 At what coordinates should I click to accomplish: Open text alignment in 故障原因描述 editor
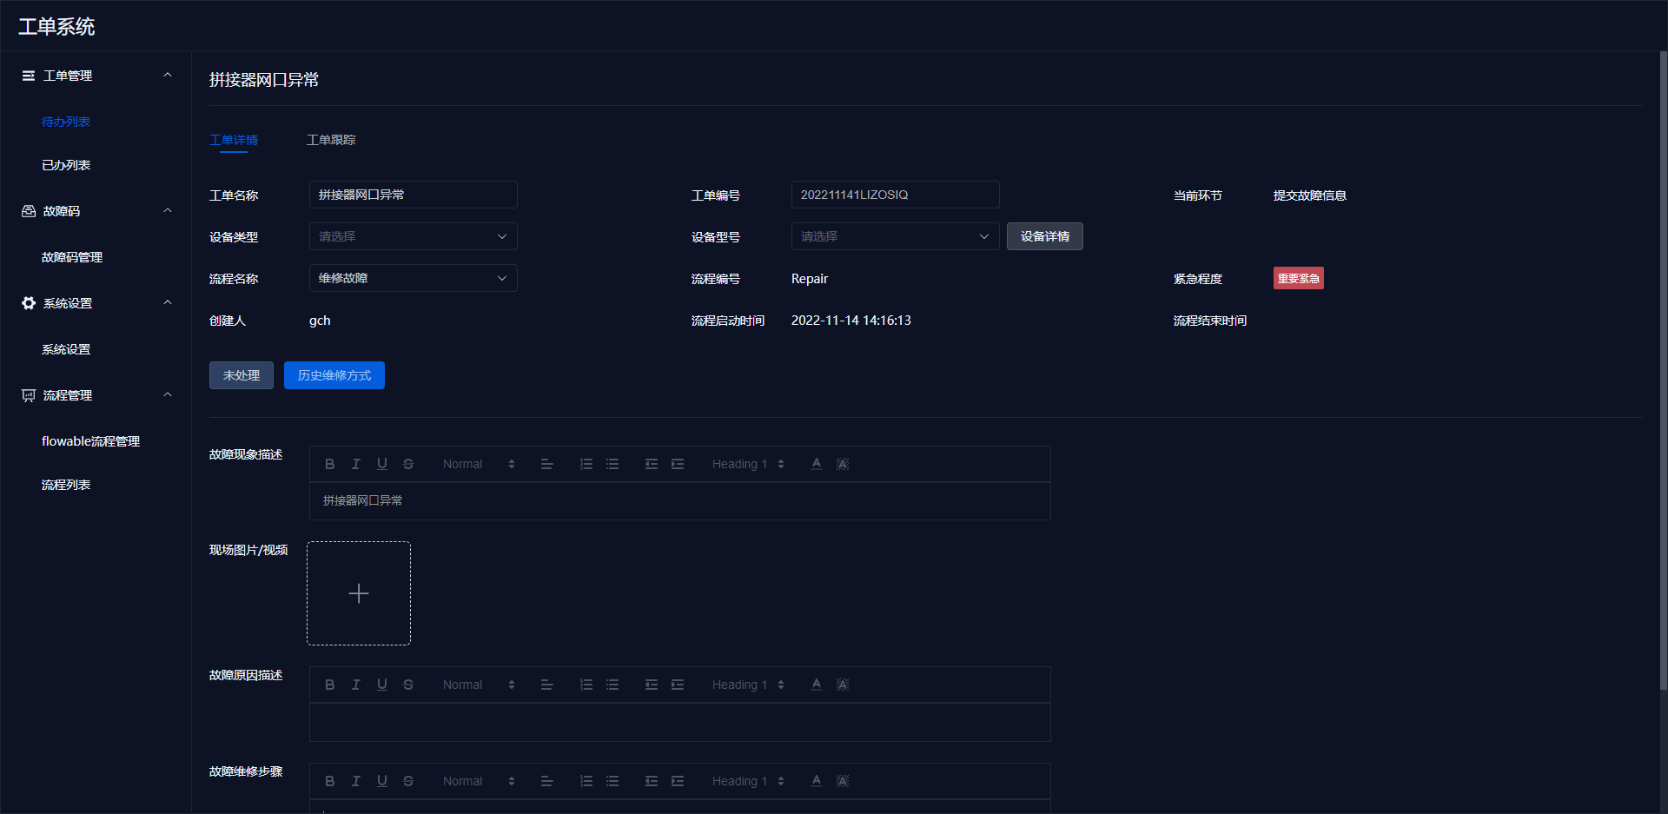[x=547, y=685]
